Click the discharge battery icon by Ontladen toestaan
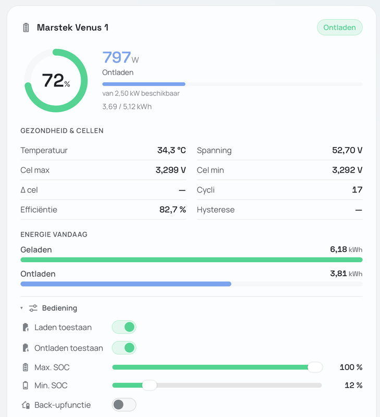 pos(26,348)
